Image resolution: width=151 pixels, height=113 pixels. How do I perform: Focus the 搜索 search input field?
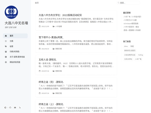tap(128, 3)
